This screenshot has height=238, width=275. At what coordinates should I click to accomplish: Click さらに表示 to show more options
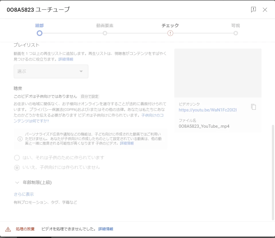click(24, 194)
